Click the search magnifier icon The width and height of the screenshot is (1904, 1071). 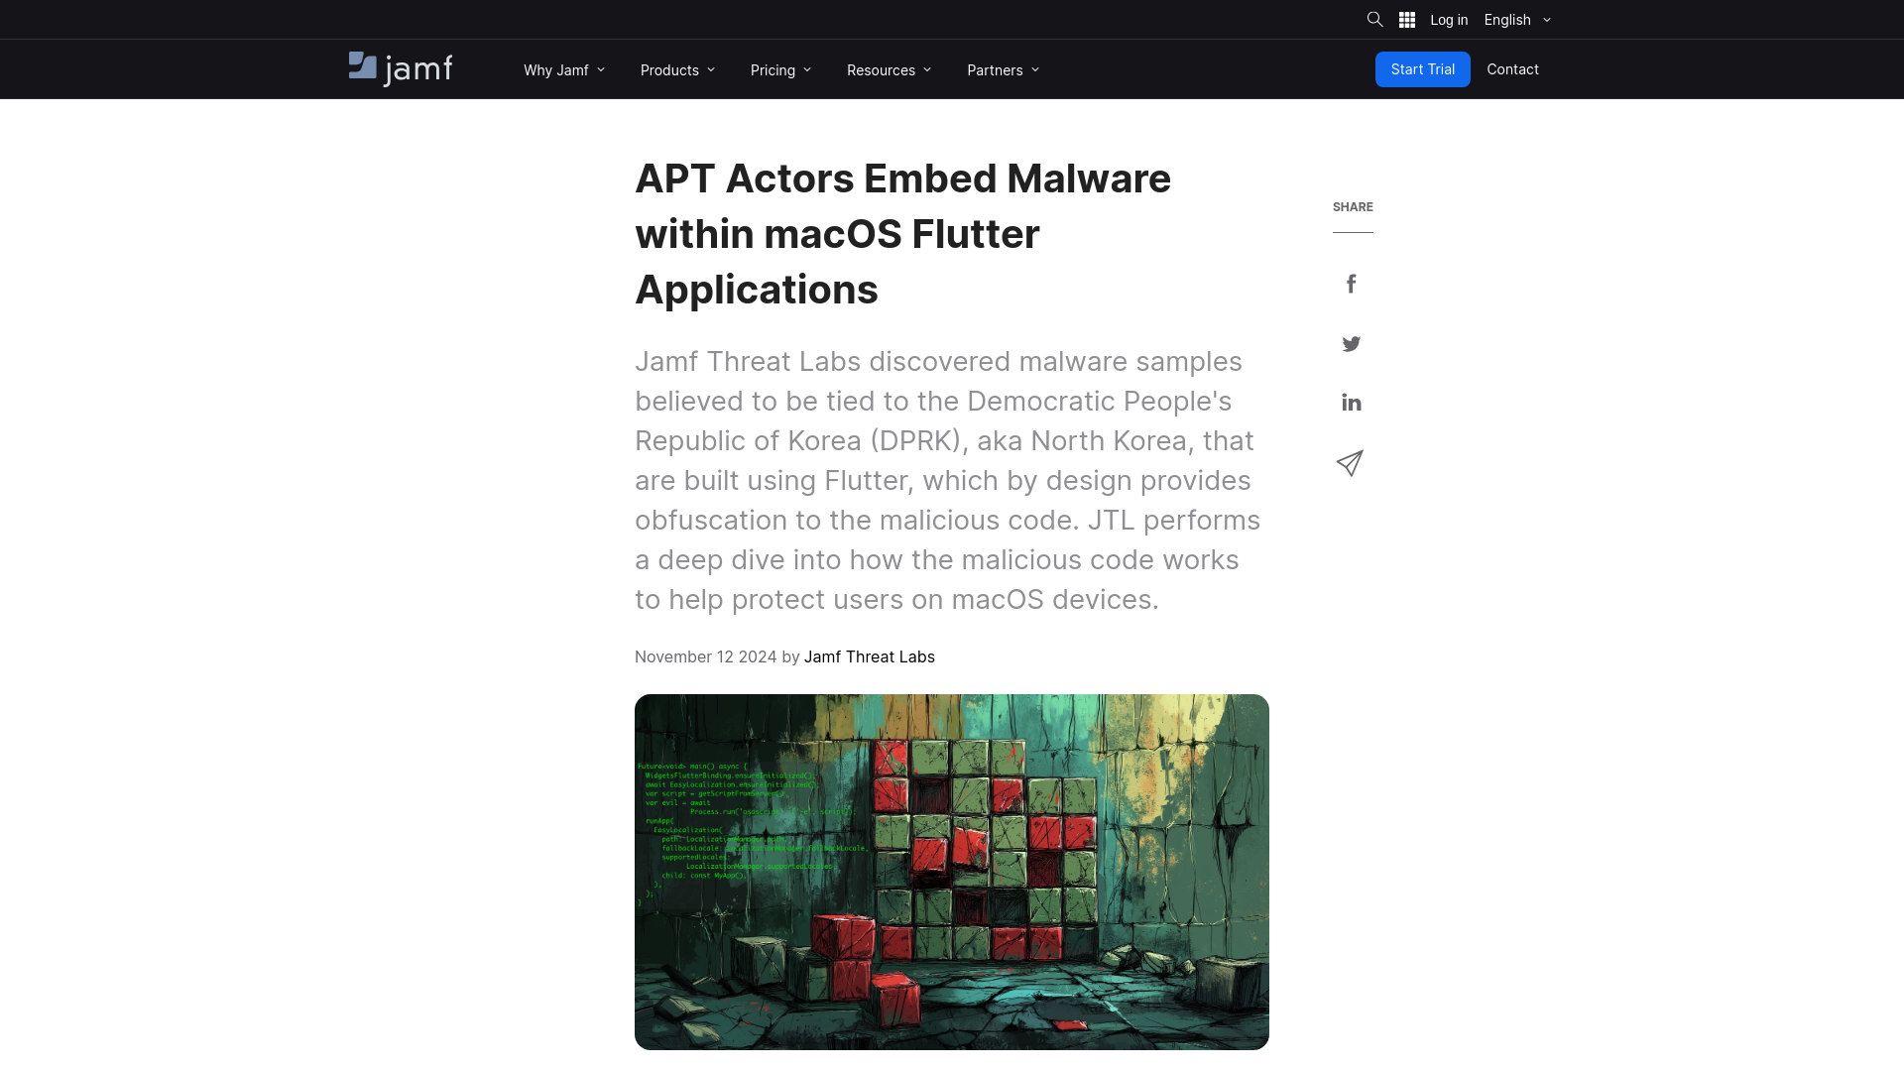1374,20
